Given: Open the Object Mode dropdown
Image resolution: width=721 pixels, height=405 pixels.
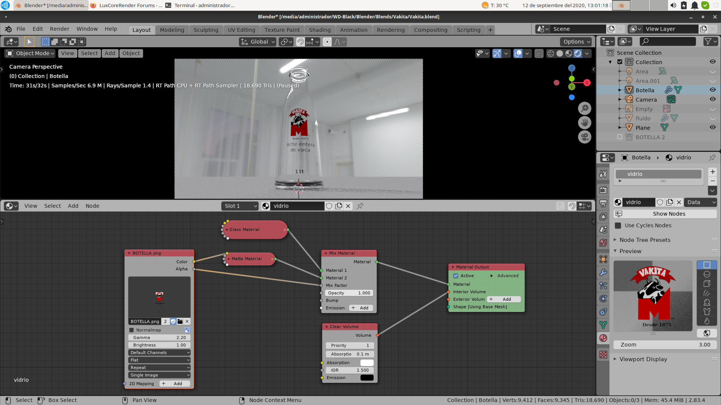Looking at the screenshot, I should 31,53.
